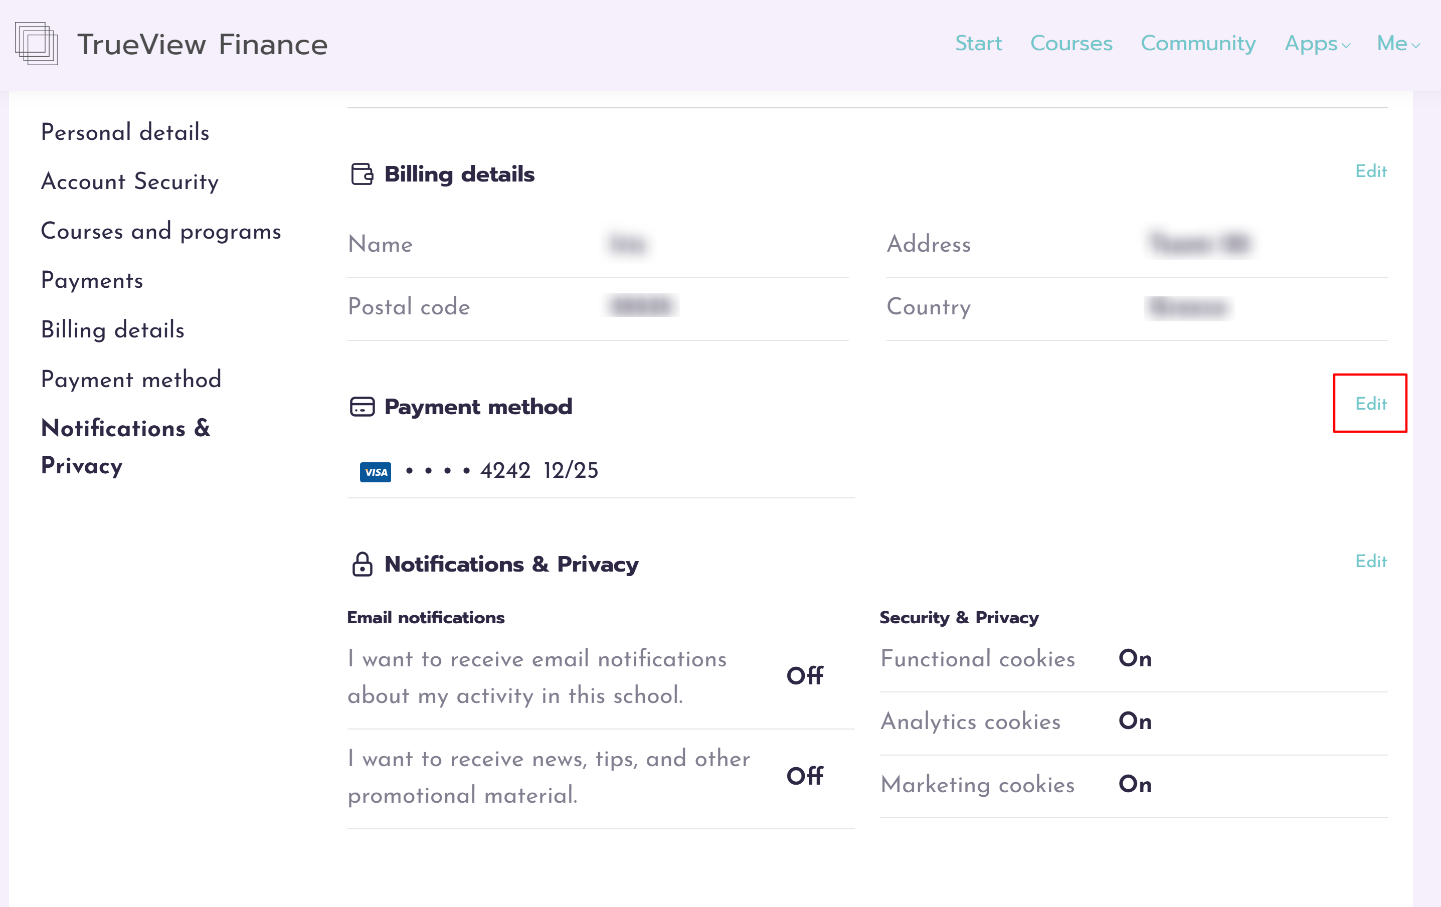
Task: Toggle promotional material email Off status
Action: [x=804, y=776]
